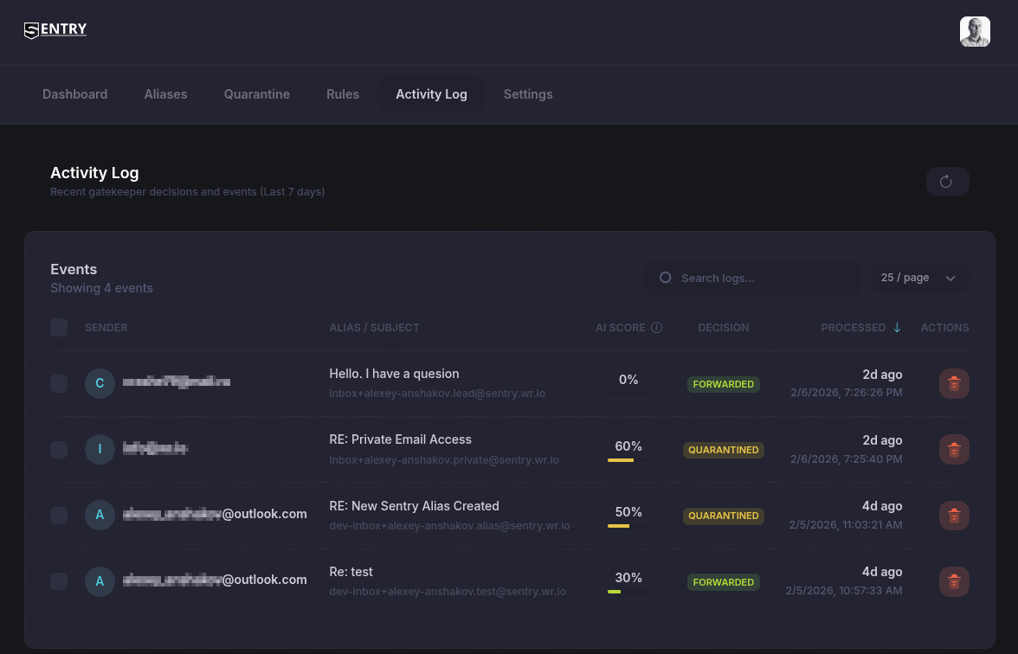Click the magnifier icon in the search bar
1018x654 pixels.
[666, 278]
